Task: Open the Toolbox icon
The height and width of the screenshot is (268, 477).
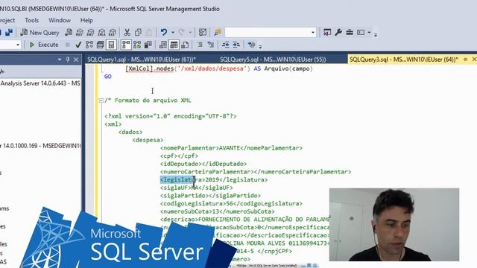Action: tap(350, 32)
